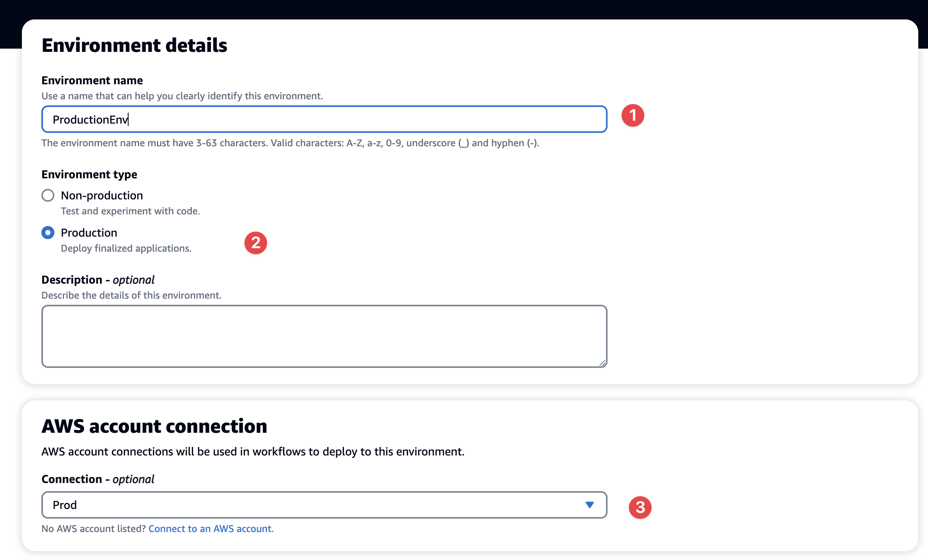Click 'Test and experiment with code' text
Image resolution: width=928 pixels, height=560 pixels.
coord(130,211)
